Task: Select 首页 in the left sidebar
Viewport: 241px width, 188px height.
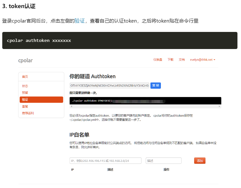Action: click(25, 77)
